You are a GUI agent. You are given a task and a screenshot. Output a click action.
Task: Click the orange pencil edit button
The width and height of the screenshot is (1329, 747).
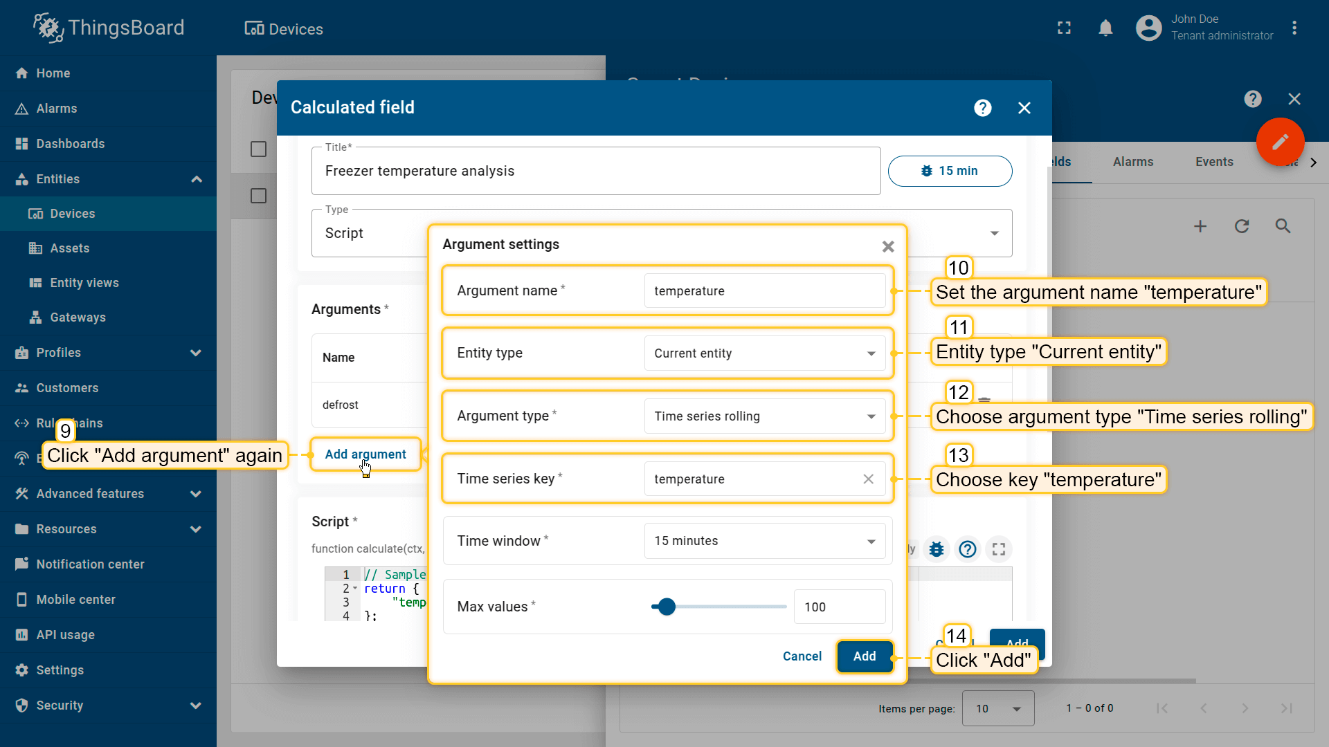(x=1280, y=142)
